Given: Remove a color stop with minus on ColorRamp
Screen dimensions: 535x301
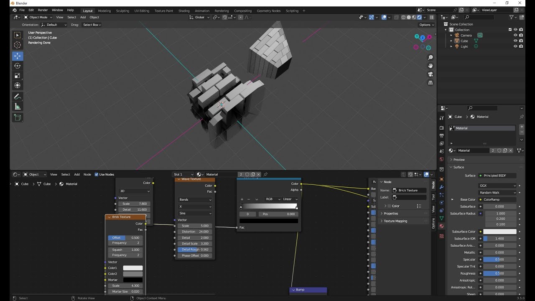Looking at the screenshot, I should [x=249, y=199].
